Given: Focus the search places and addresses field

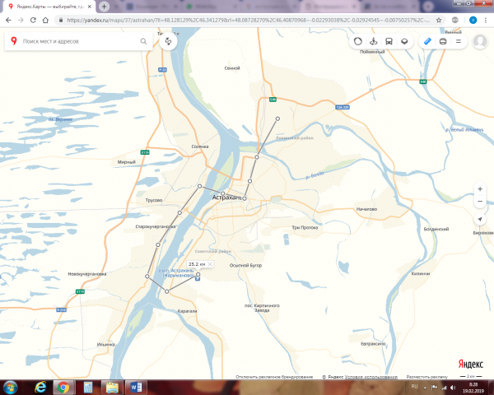Looking at the screenshot, I should (x=82, y=40).
